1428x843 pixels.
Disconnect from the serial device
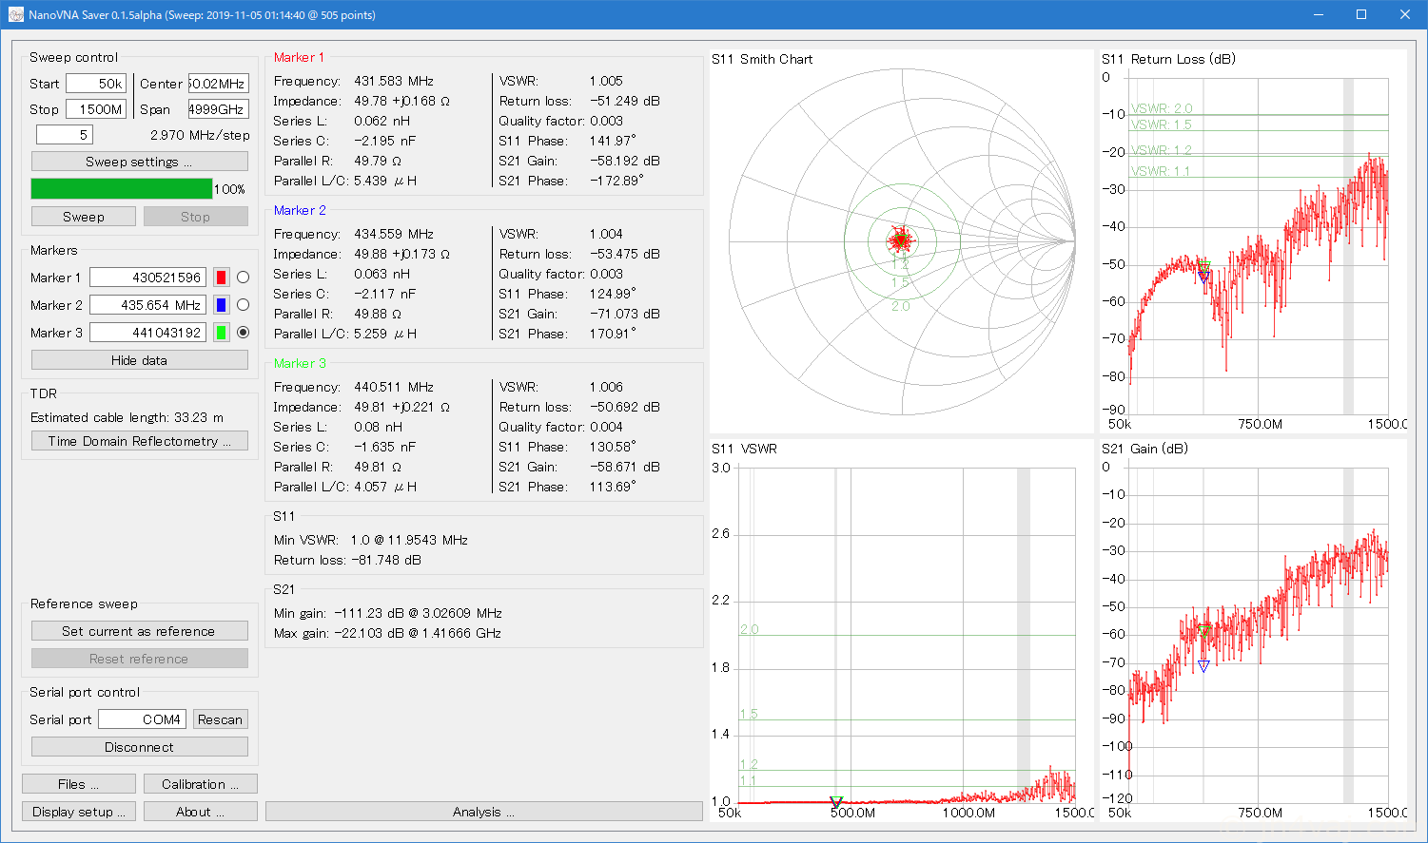point(140,747)
